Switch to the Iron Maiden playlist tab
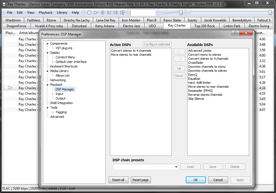 click(x=131, y=20)
